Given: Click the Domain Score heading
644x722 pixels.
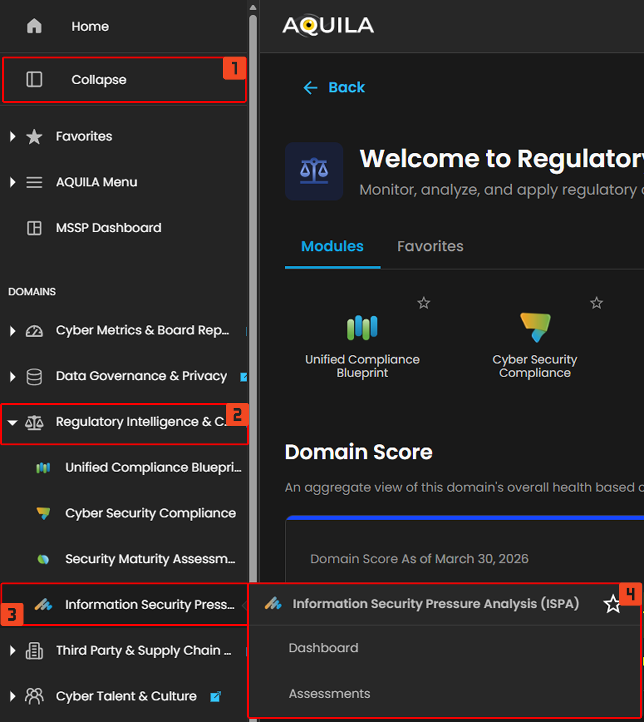Looking at the screenshot, I should 359,452.
